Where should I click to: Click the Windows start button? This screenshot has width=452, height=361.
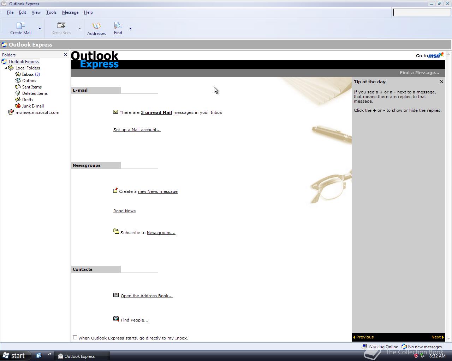click(15, 356)
